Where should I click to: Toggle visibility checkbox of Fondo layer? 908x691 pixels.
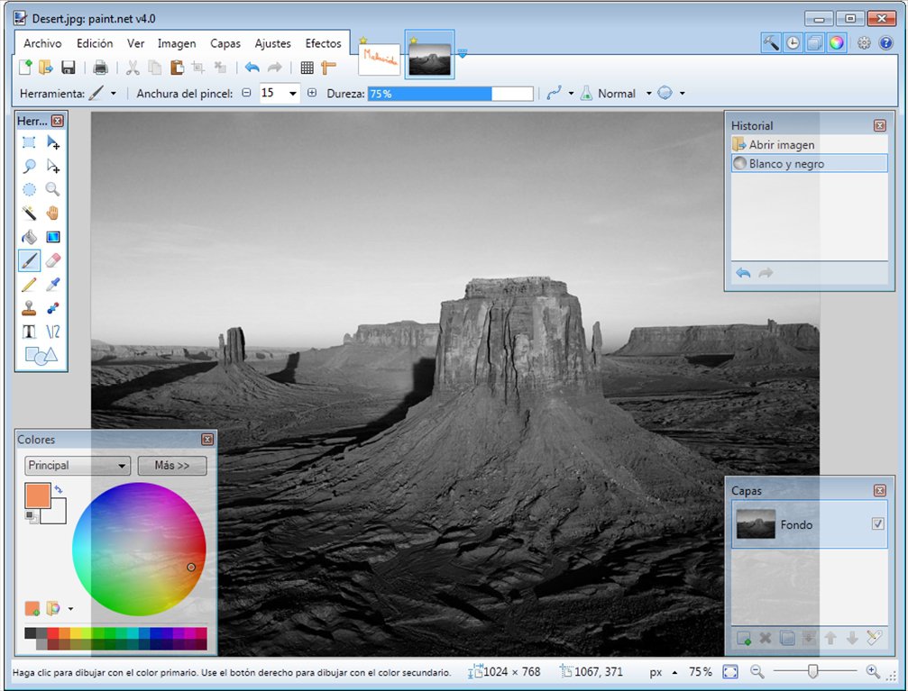878,523
